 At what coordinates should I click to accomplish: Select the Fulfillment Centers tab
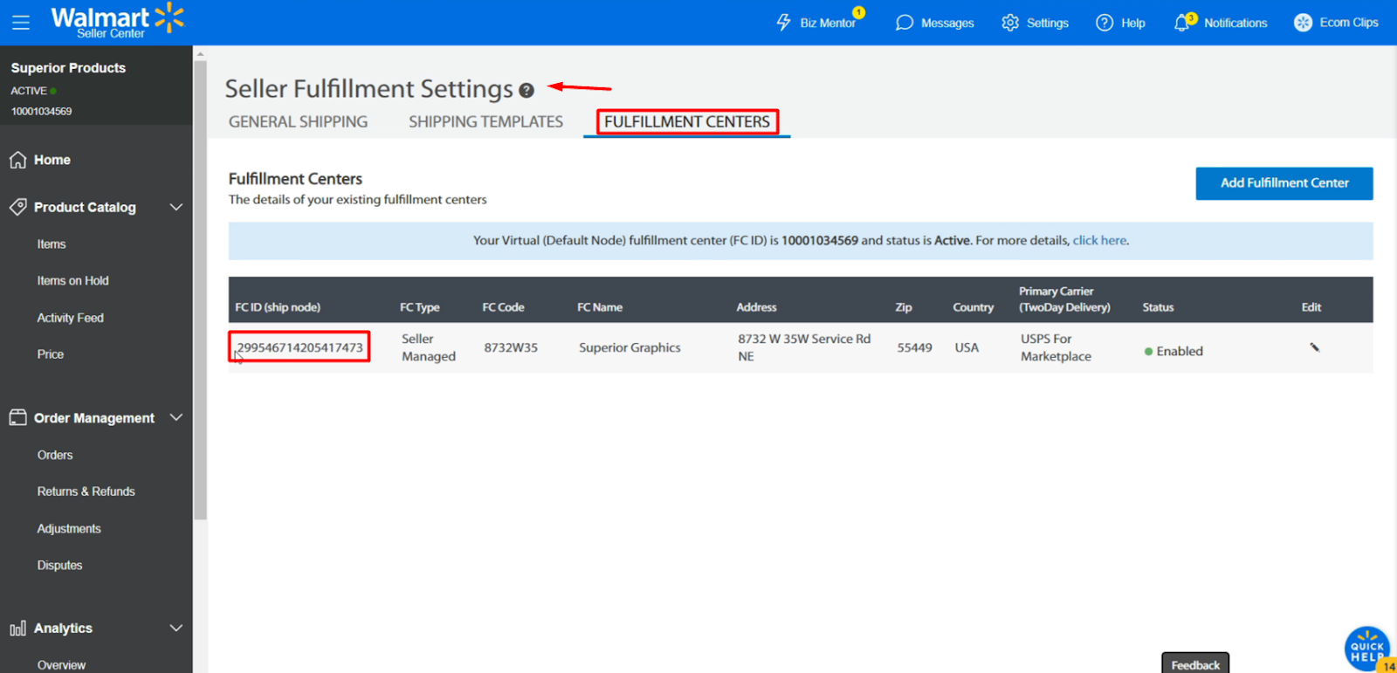pos(687,121)
